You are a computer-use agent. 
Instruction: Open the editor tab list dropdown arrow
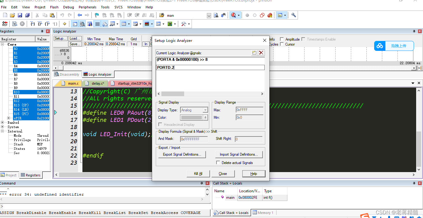(413, 83)
